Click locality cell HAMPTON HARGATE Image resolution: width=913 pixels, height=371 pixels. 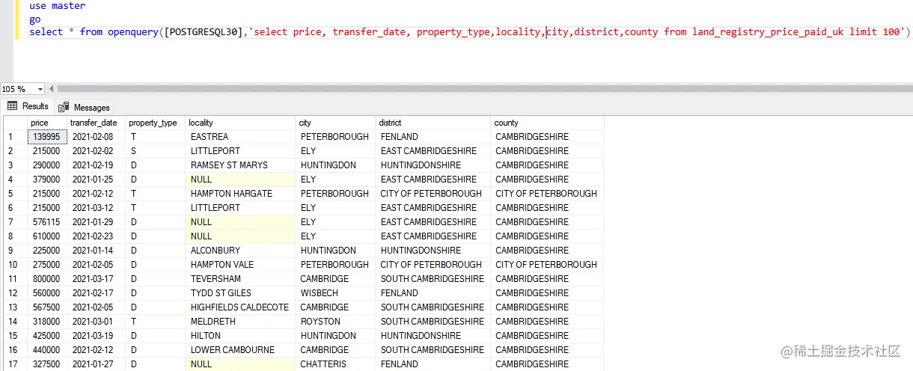[x=240, y=194]
